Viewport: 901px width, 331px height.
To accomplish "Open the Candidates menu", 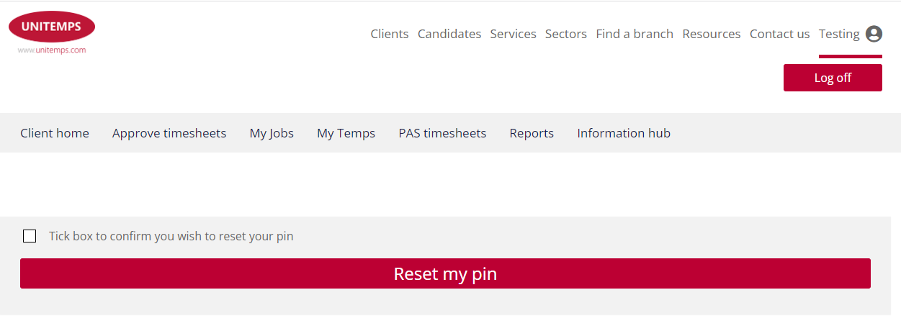I will point(449,34).
